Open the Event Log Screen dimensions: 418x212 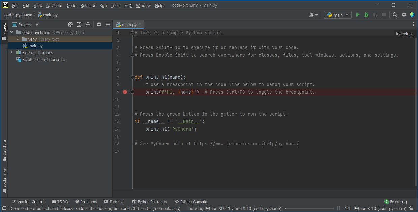tap(396, 202)
